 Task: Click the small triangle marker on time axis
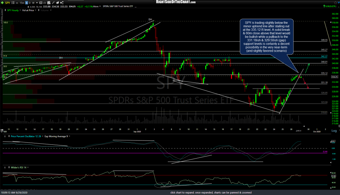coord(304,126)
